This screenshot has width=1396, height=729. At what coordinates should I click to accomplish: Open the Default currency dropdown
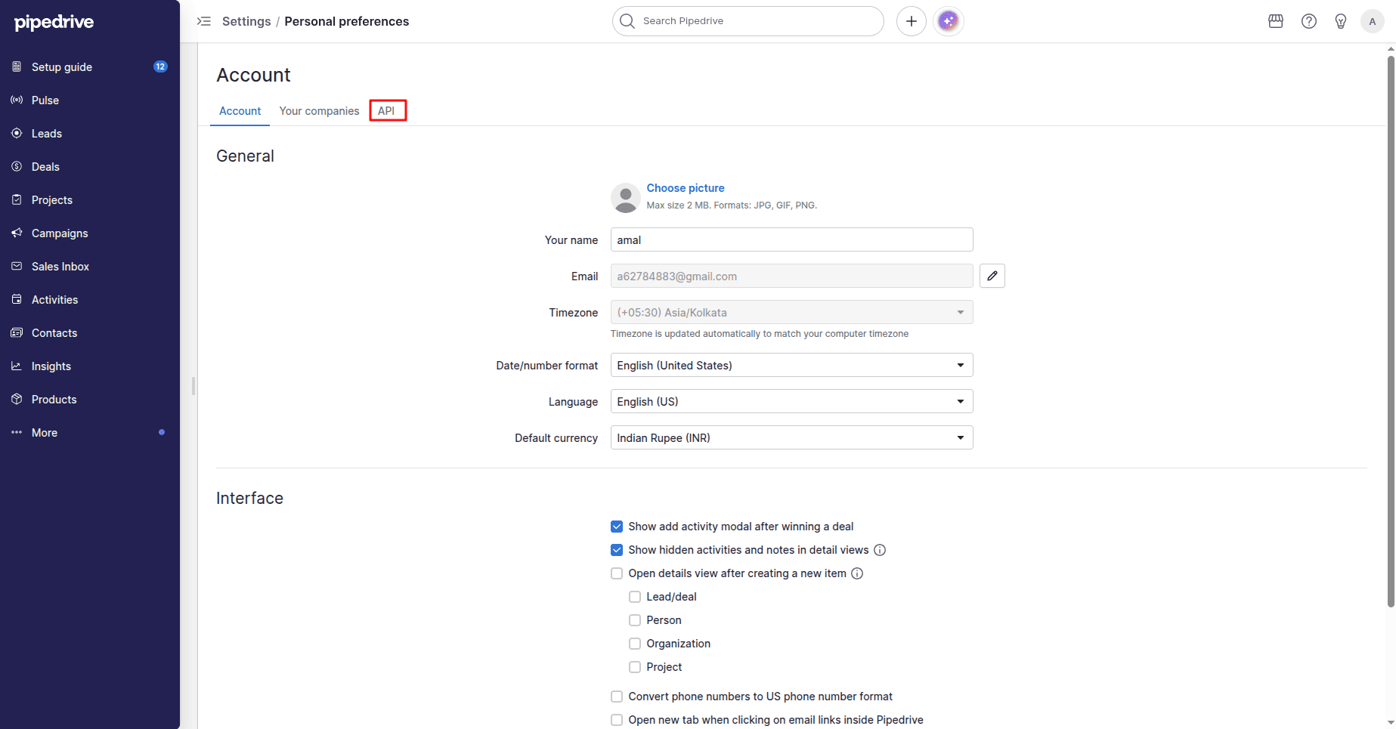coord(791,437)
